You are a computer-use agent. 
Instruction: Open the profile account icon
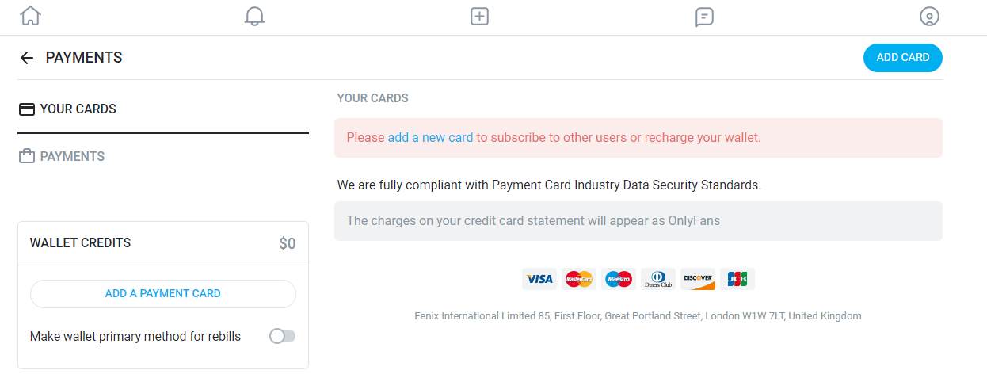[x=929, y=16]
